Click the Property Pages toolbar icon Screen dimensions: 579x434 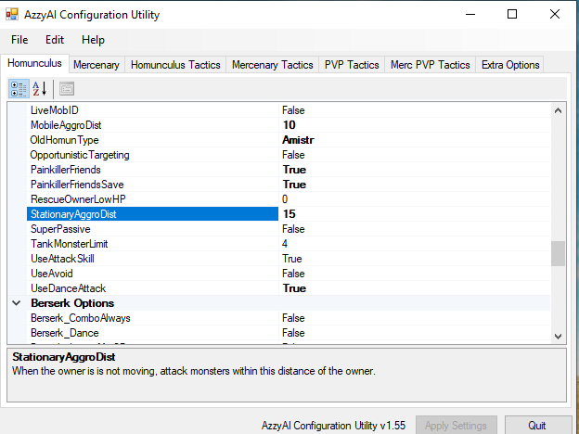coord(67,89)
